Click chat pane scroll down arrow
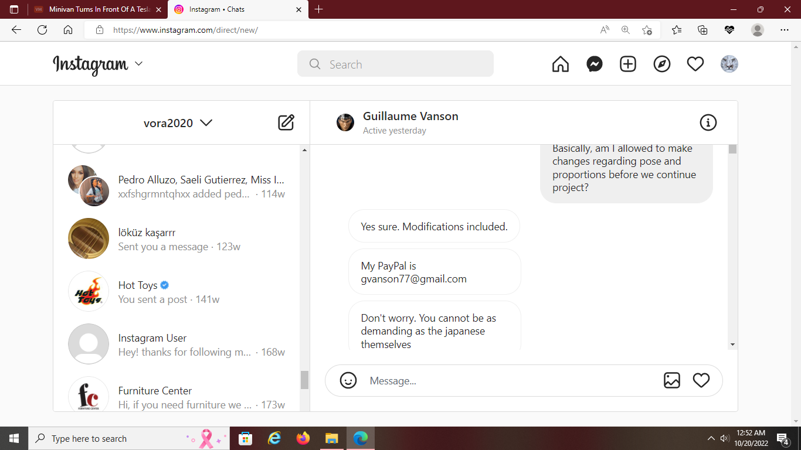This screenshot has width=801, height=450. (x=732, y=345)
